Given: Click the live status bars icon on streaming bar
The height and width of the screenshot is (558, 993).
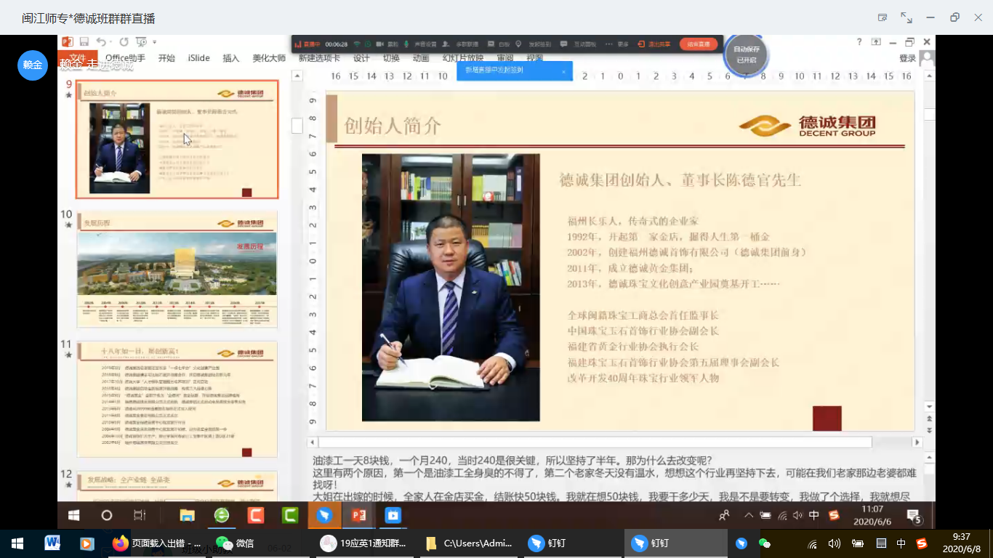Looking at the screenshot, I should (297, 44).
